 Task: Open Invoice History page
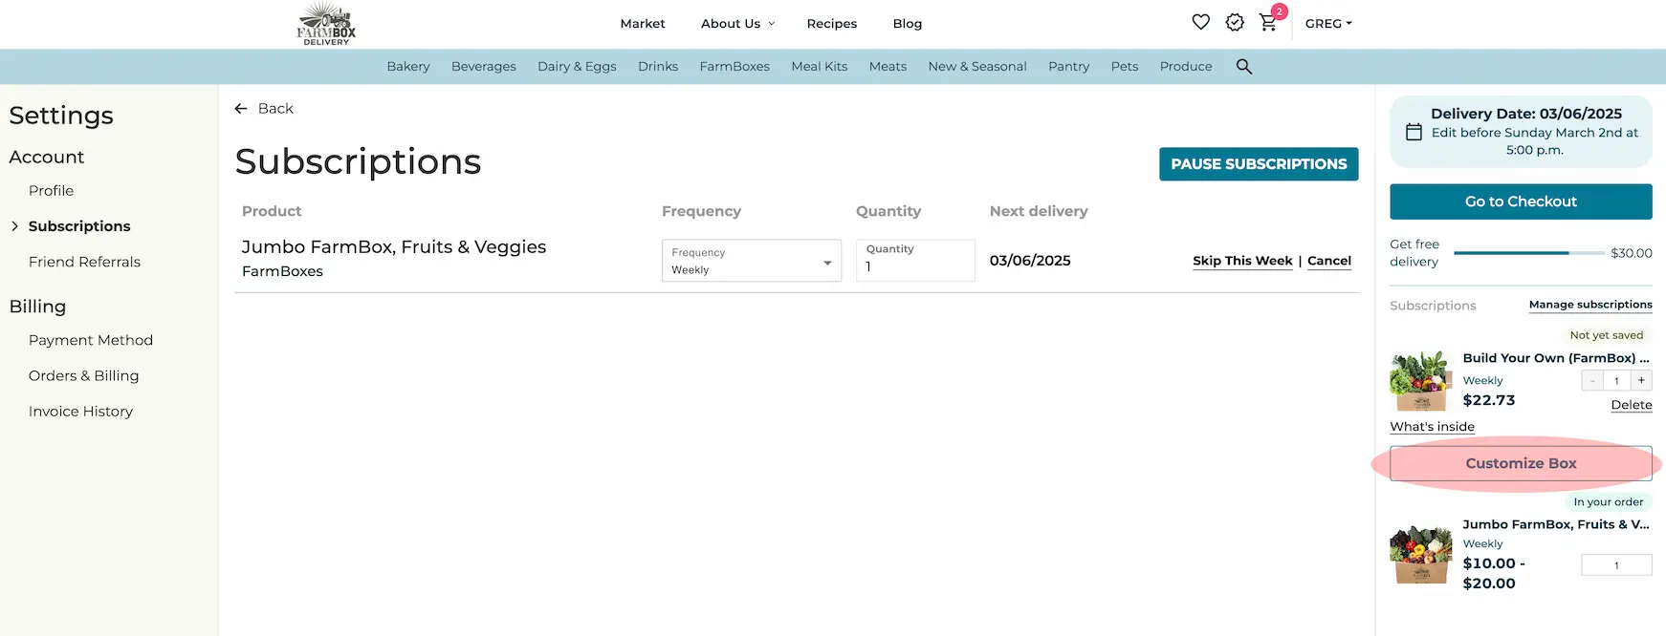coord(81,412)
